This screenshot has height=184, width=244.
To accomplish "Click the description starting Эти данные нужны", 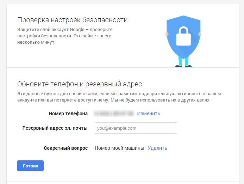I will [119, 97].
